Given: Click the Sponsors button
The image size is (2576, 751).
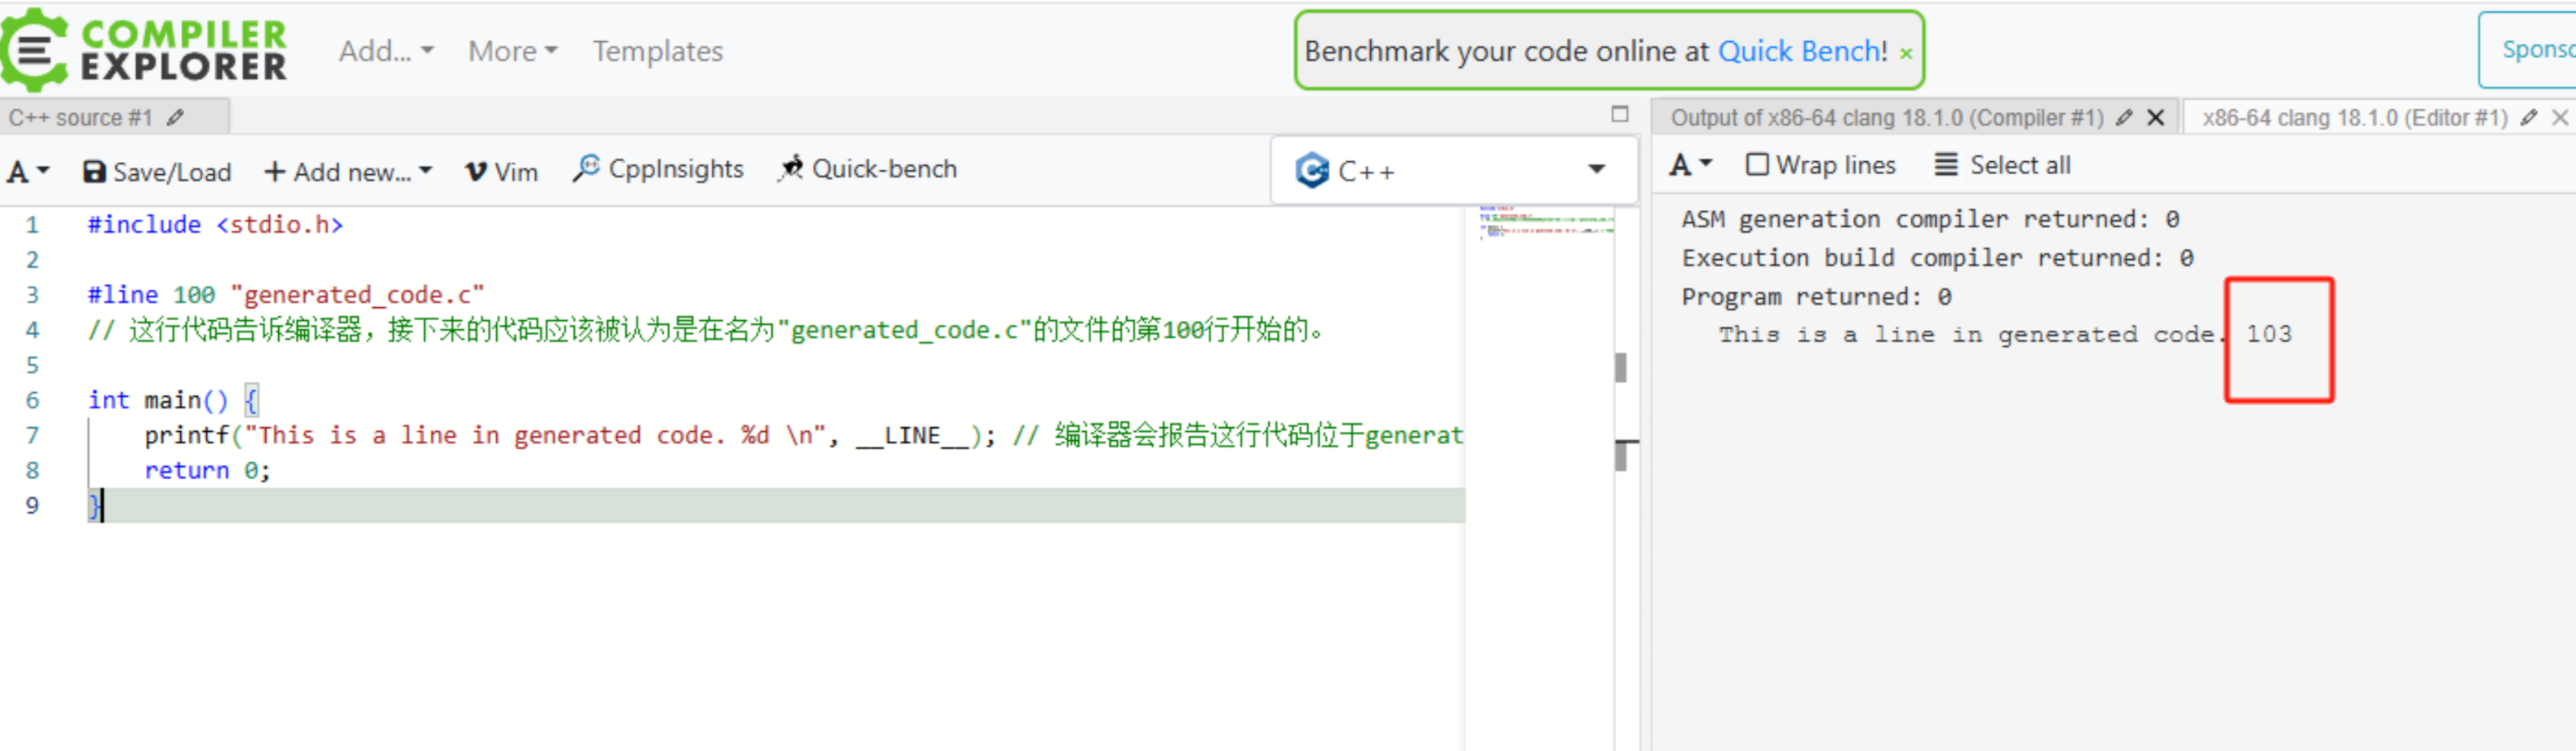Looking at the screenshot, I should click(x=2528, y=50).
